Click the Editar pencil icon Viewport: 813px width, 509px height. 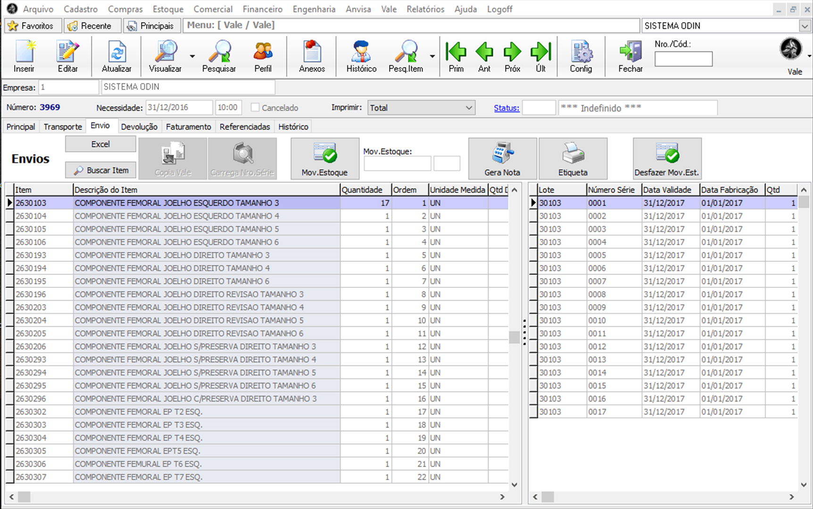(x=67, y=52)
